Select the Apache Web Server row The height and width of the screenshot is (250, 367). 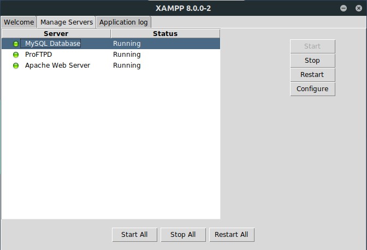[111, 66]
